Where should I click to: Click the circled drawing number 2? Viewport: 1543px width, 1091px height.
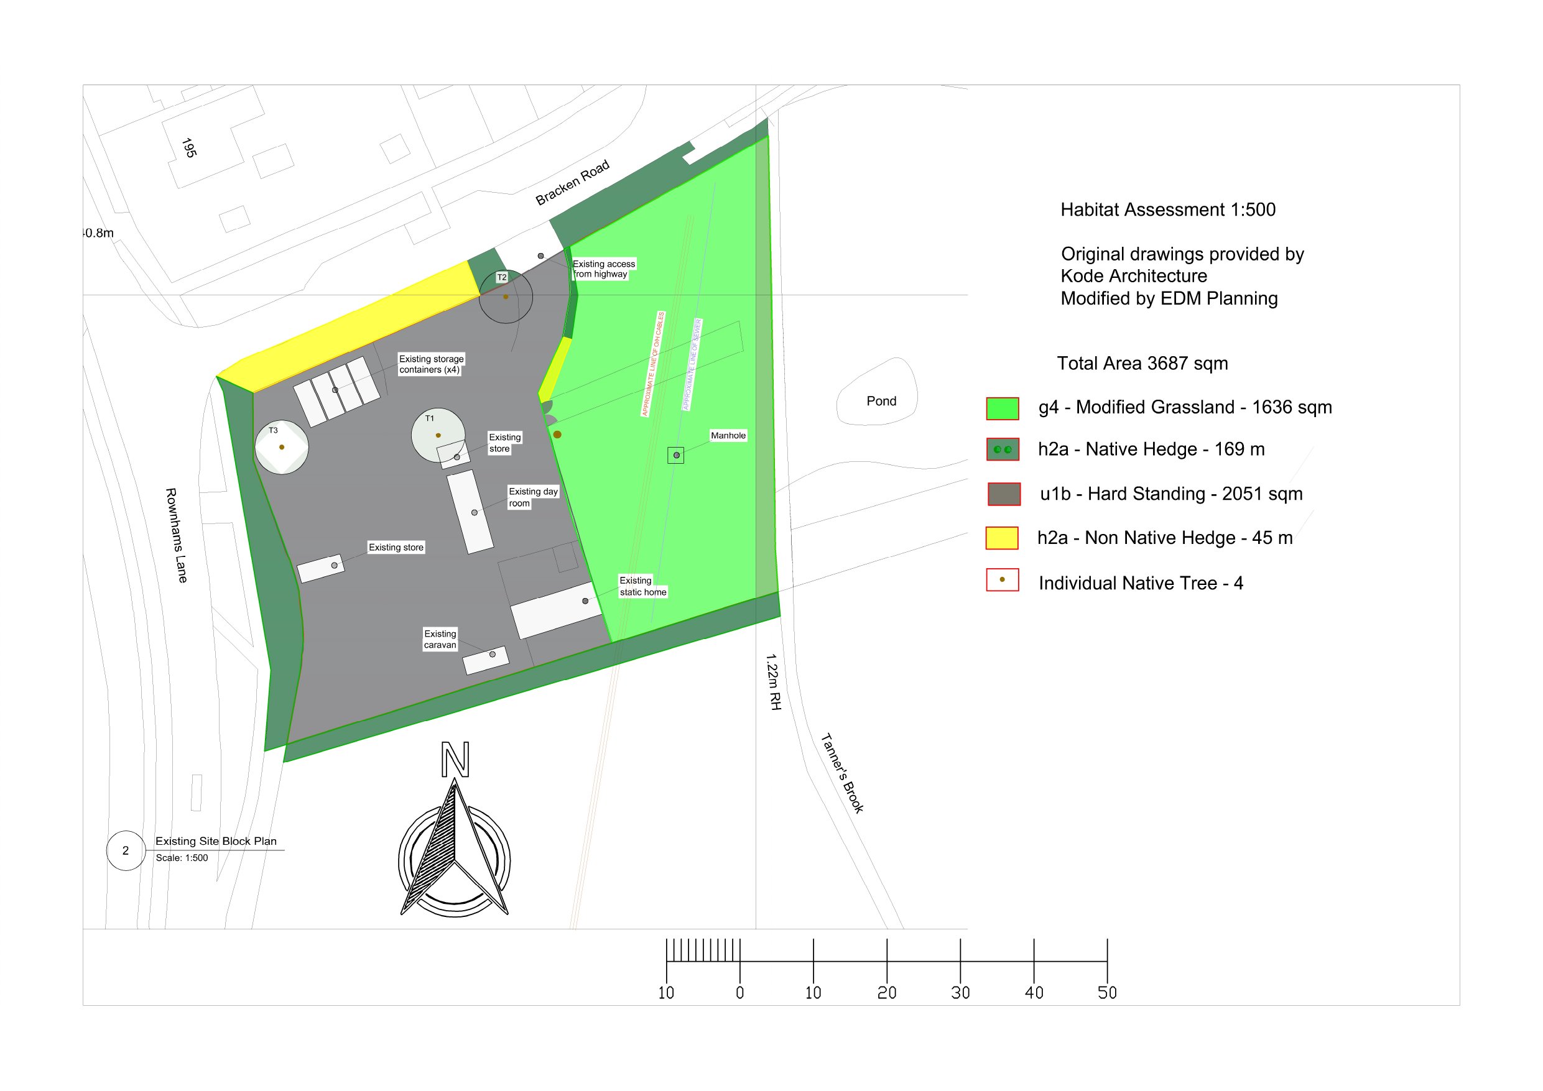[x=126, y=850]
